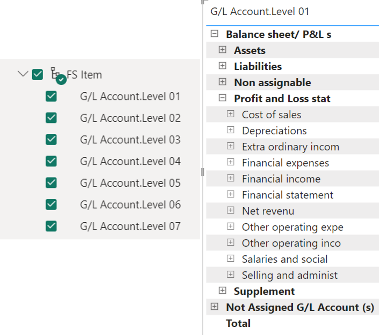Select the Financial income label
379x335 pixels.
pos(281,179)
